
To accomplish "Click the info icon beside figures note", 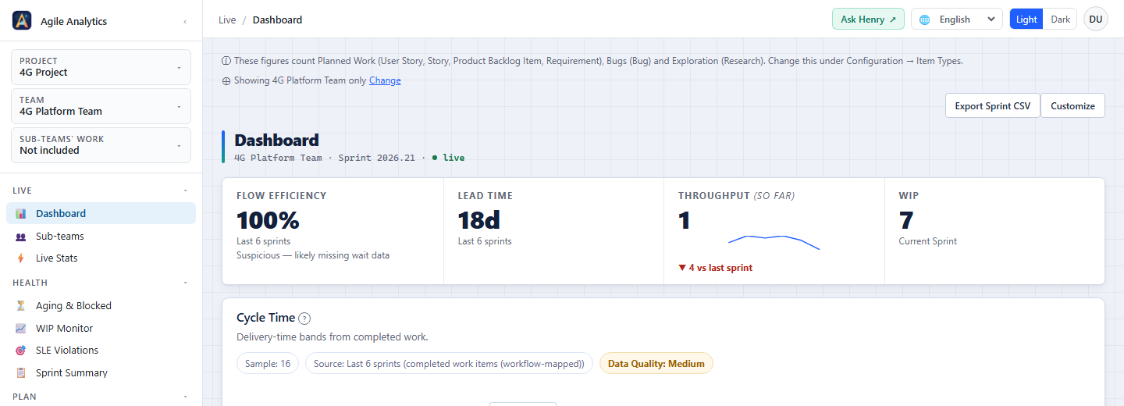I will click(226, 61).
